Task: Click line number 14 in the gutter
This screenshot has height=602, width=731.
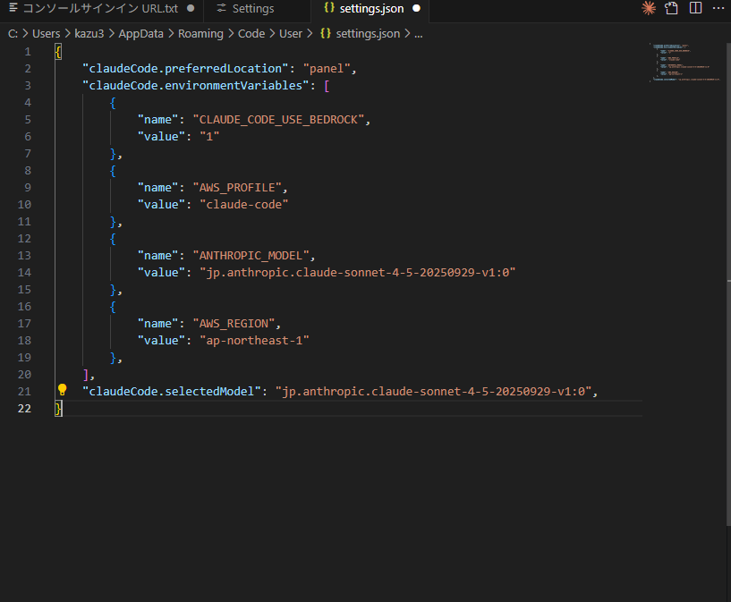Action: [24, 272]
